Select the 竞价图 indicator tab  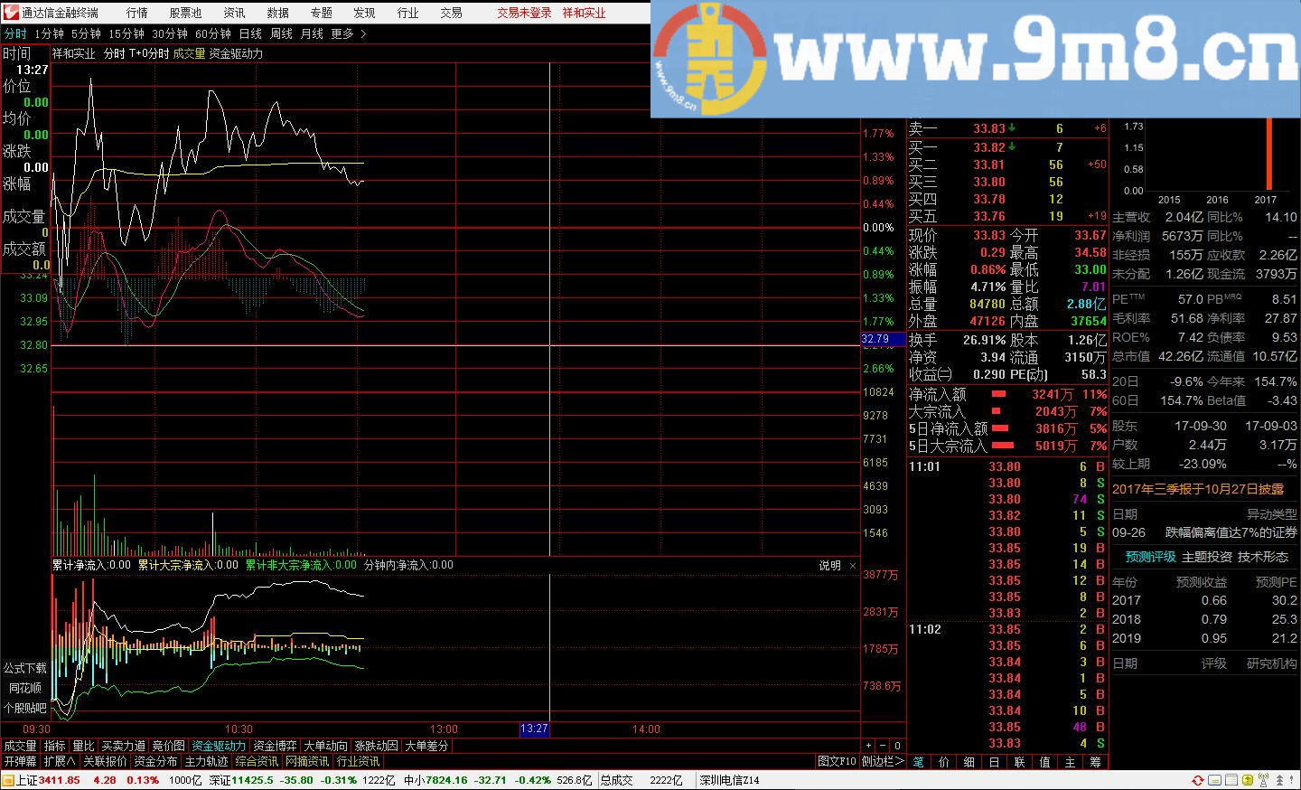click(x=169, y=746)
